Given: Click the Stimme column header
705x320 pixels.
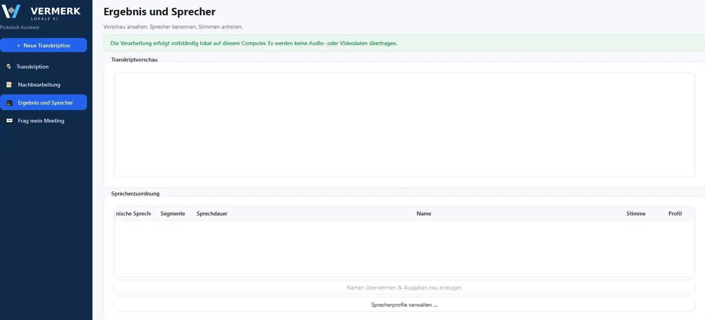Looking at the screenshot, I should pyautogui.click(x=636, y=213).
